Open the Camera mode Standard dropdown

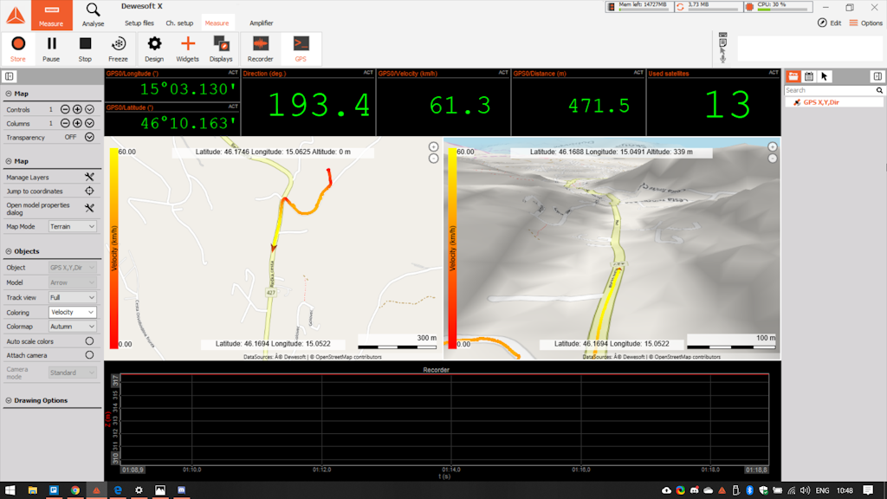(72, 373)
